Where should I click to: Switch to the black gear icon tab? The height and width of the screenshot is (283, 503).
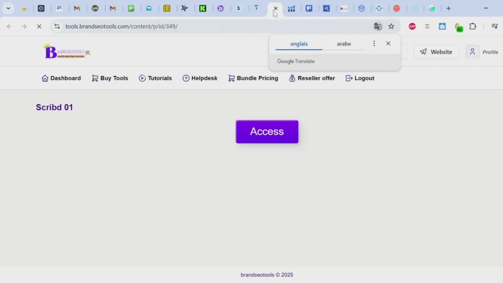[41, 8]
